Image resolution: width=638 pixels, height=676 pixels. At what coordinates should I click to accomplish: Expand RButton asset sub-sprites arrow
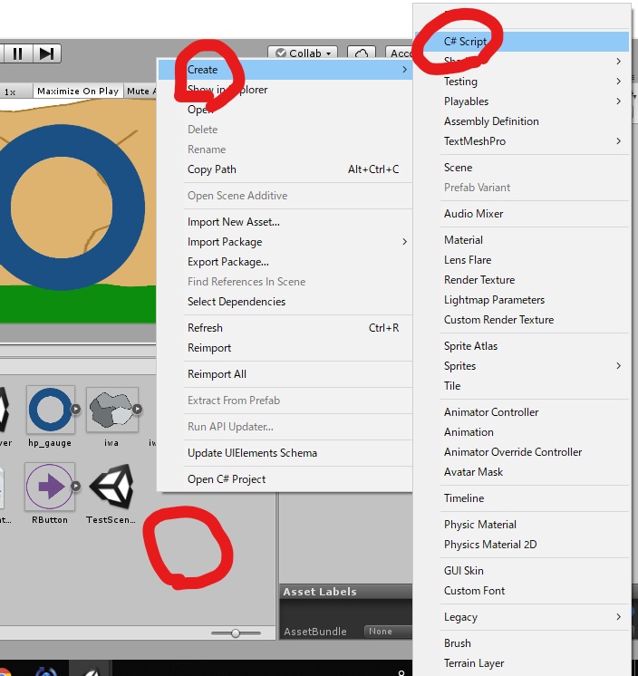click(x=75, y=486)
